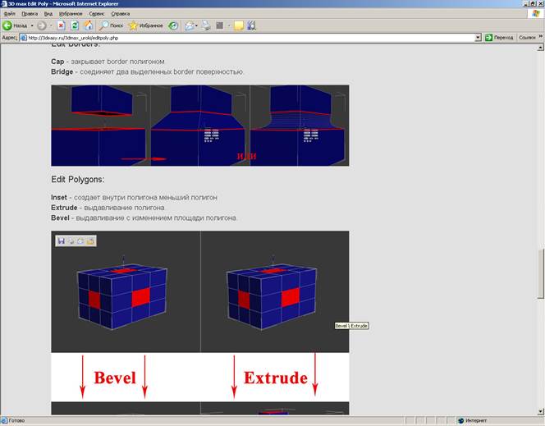
Task: Save image with floppy disk icon
Action: coord(62,240)
